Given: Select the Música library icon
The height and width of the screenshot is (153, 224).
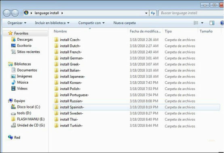Looking at the screenshot, I should [13, 82].
